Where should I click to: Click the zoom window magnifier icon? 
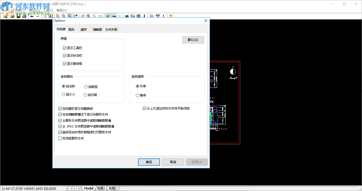click(x=70, y=16)
